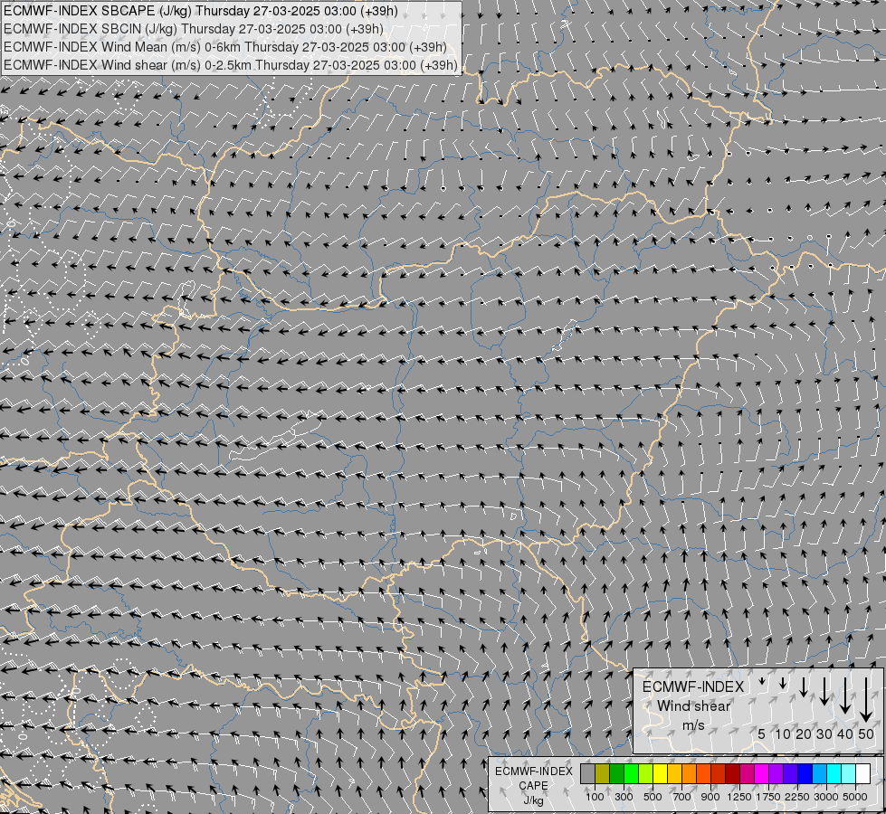The width and height of the screenshot is (886, 814).
Task: Select the olive CAPE legend swatch
Action: (603, 773)
